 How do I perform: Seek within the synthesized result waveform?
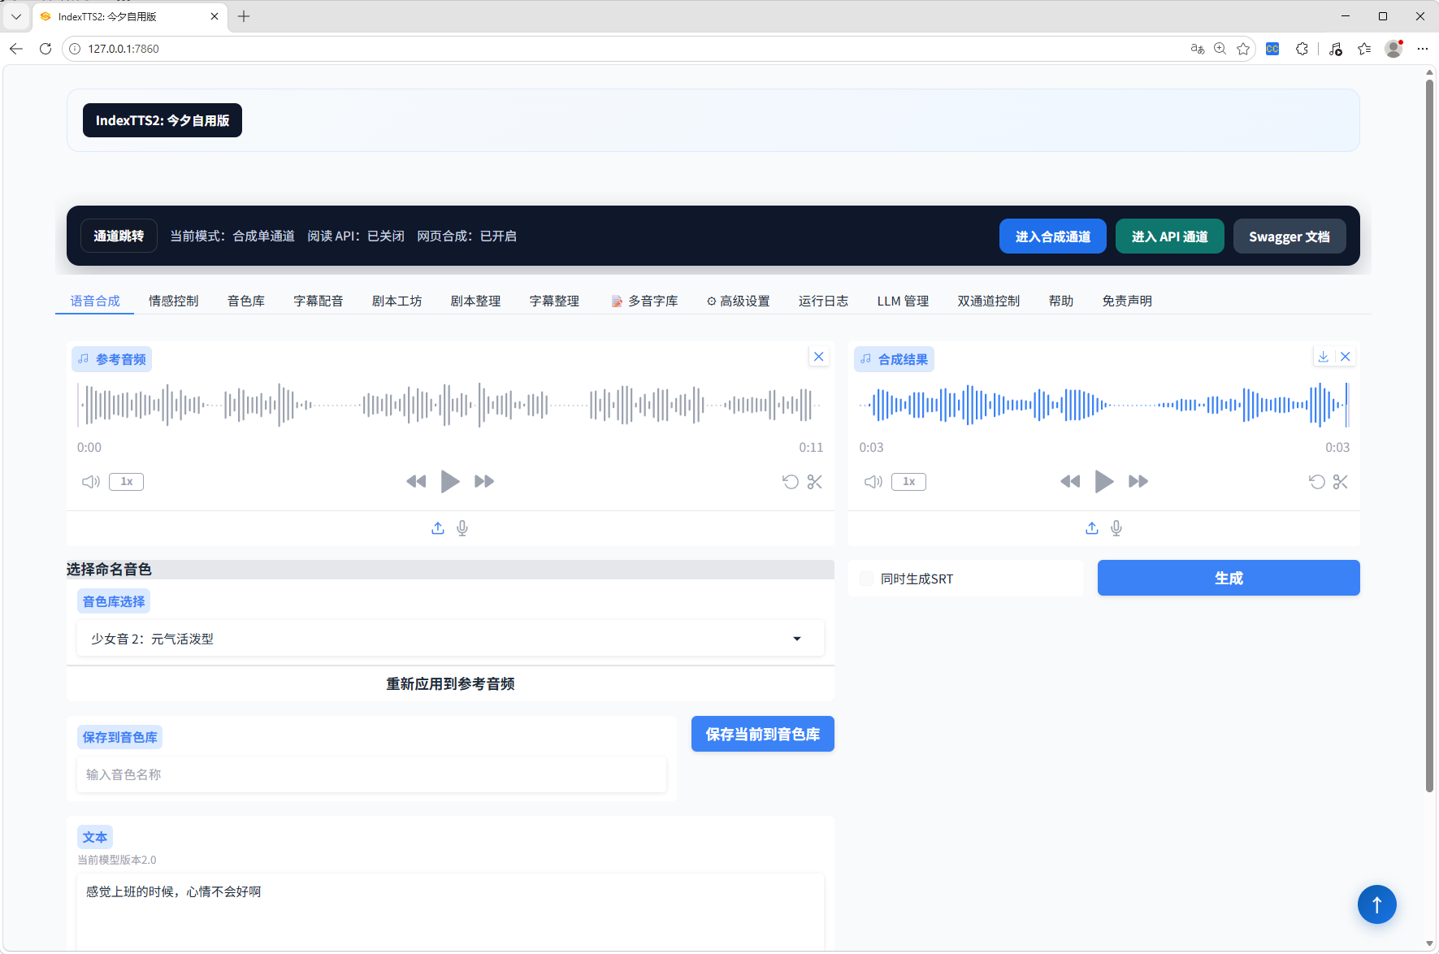pyautogui.click(x=1104, y=404)
